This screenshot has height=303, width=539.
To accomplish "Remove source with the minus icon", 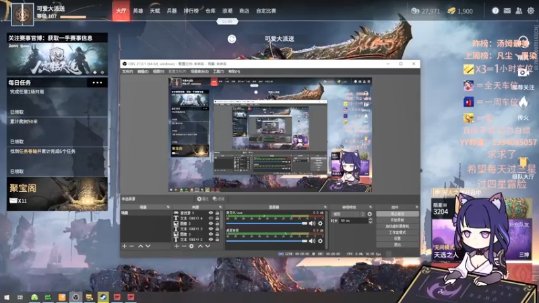I will tap(184, 246).
